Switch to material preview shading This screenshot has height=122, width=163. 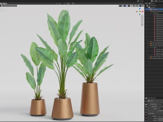[x=137, y=6]
